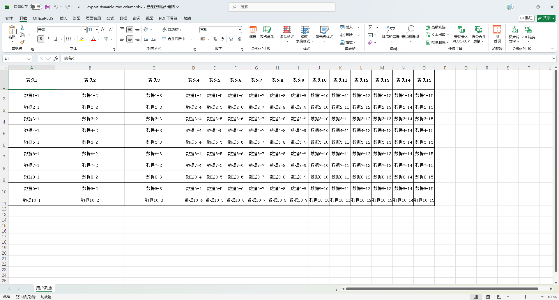Click the Insert Function fx icon
Image resolution: width=559 pixels, height=300 pixels.
tap(56, 59)
